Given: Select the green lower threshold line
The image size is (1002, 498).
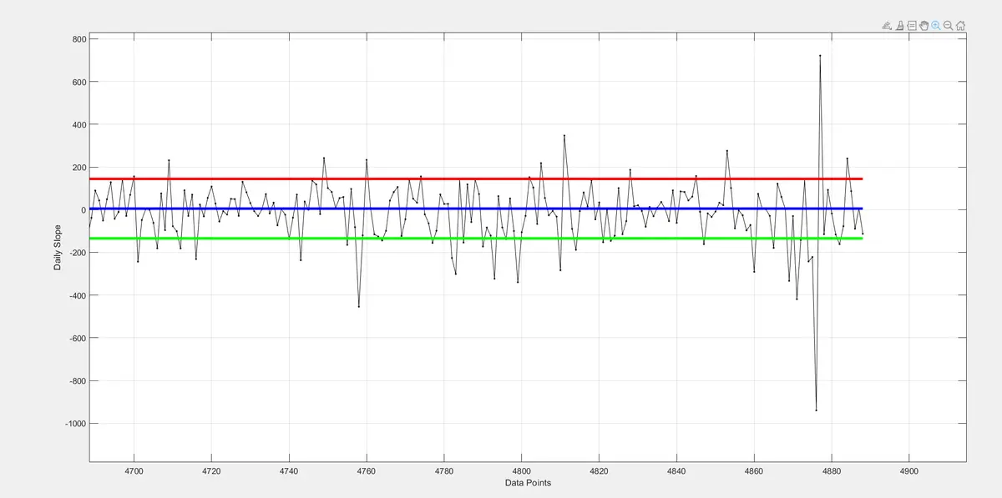Looking at the screenshot, I should coord(476,239).
